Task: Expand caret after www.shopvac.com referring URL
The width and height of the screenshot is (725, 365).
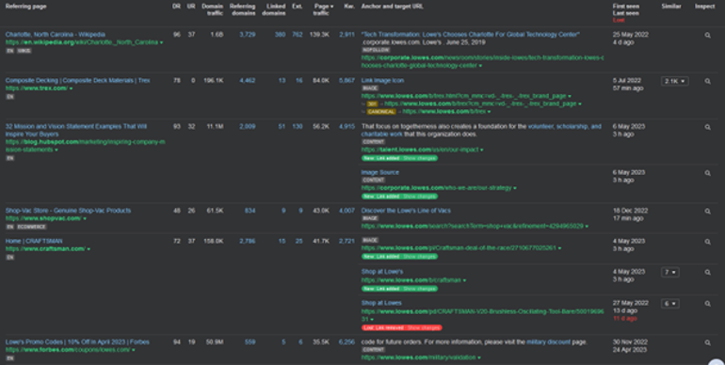Action: point(85,218)
